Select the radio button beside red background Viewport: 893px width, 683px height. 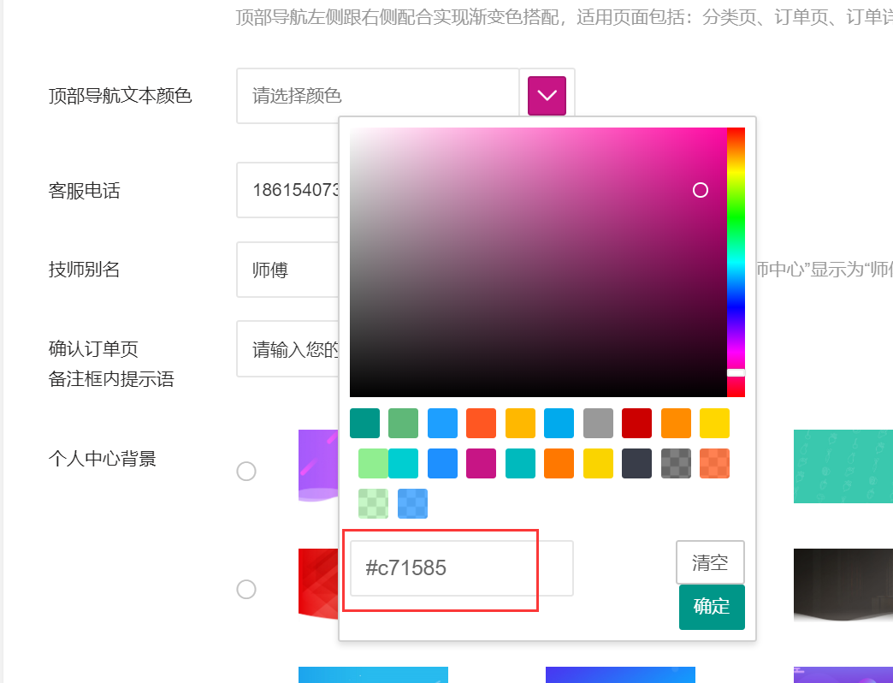tap(246, 589)
